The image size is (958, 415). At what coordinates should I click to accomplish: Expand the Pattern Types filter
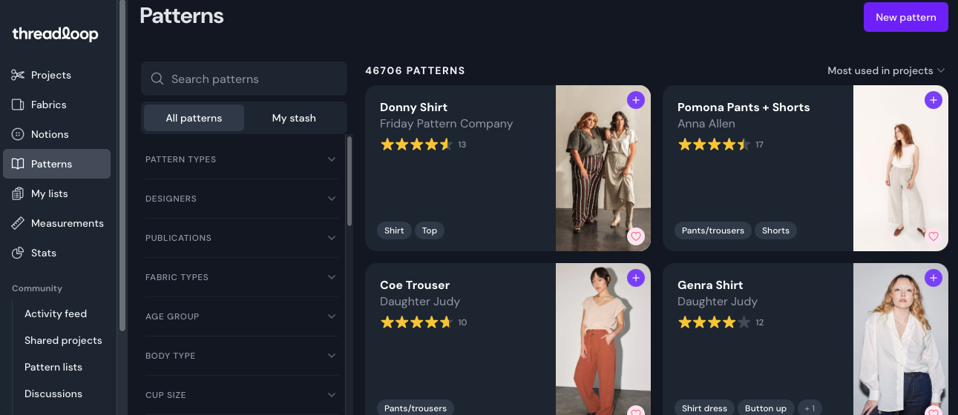(x=331, y=159)
